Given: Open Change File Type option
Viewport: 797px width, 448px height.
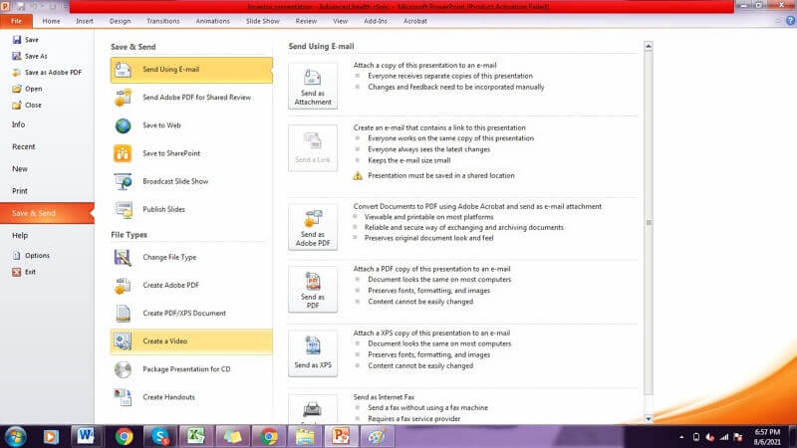Looking at the screenshot, I should click(x=191, y=258).
